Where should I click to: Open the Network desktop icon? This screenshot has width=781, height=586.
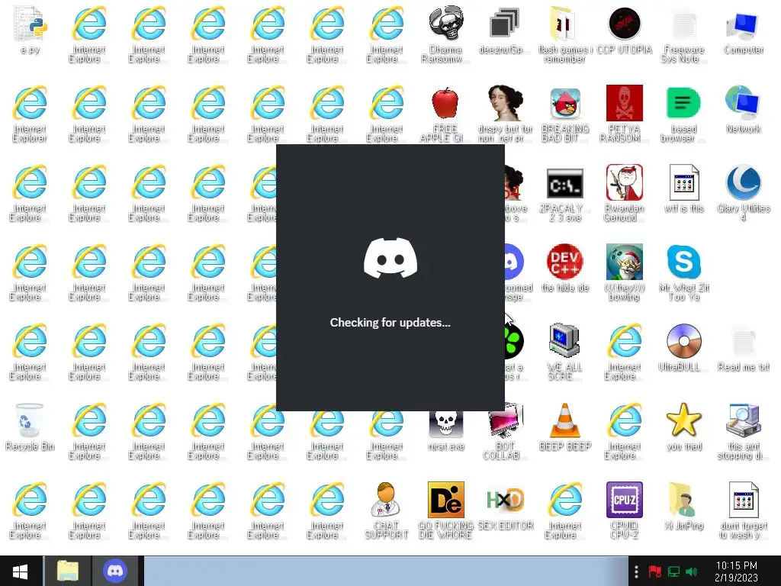click(x=743, y=103)
